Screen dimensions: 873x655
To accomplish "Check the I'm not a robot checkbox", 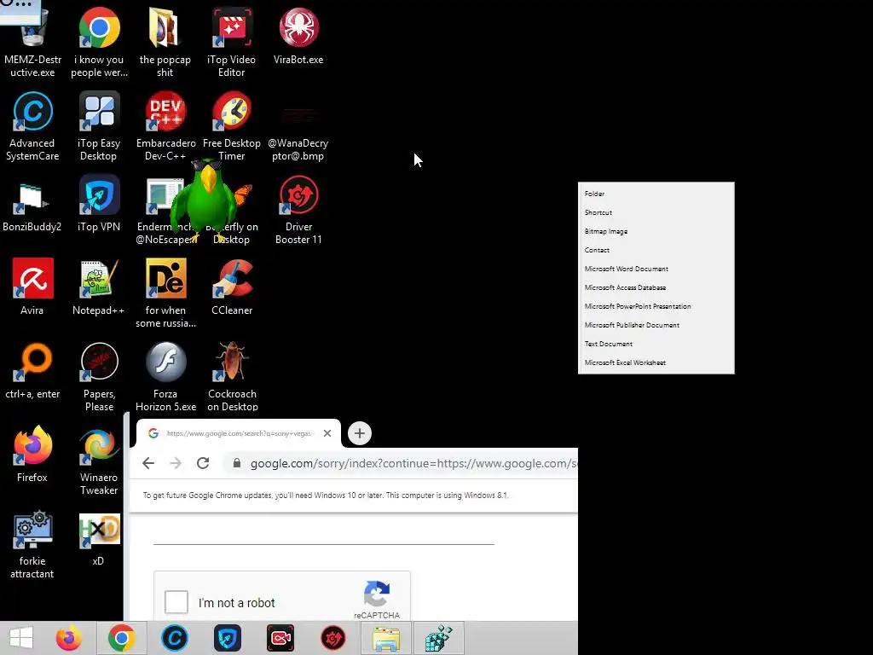I will pyautogui.click(x=176, y=602).
